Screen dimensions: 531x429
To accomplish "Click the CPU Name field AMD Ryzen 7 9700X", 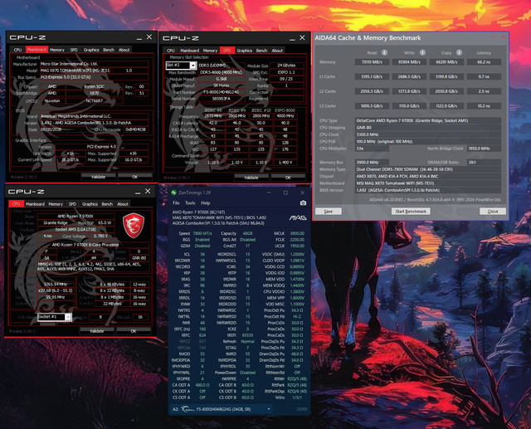I will coord(76,216).
